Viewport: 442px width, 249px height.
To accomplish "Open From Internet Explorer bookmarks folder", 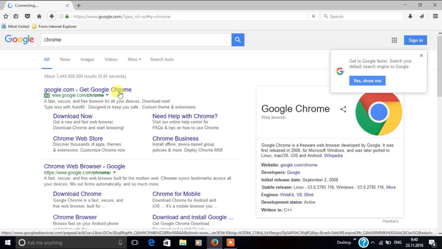I will click(54, 26).
